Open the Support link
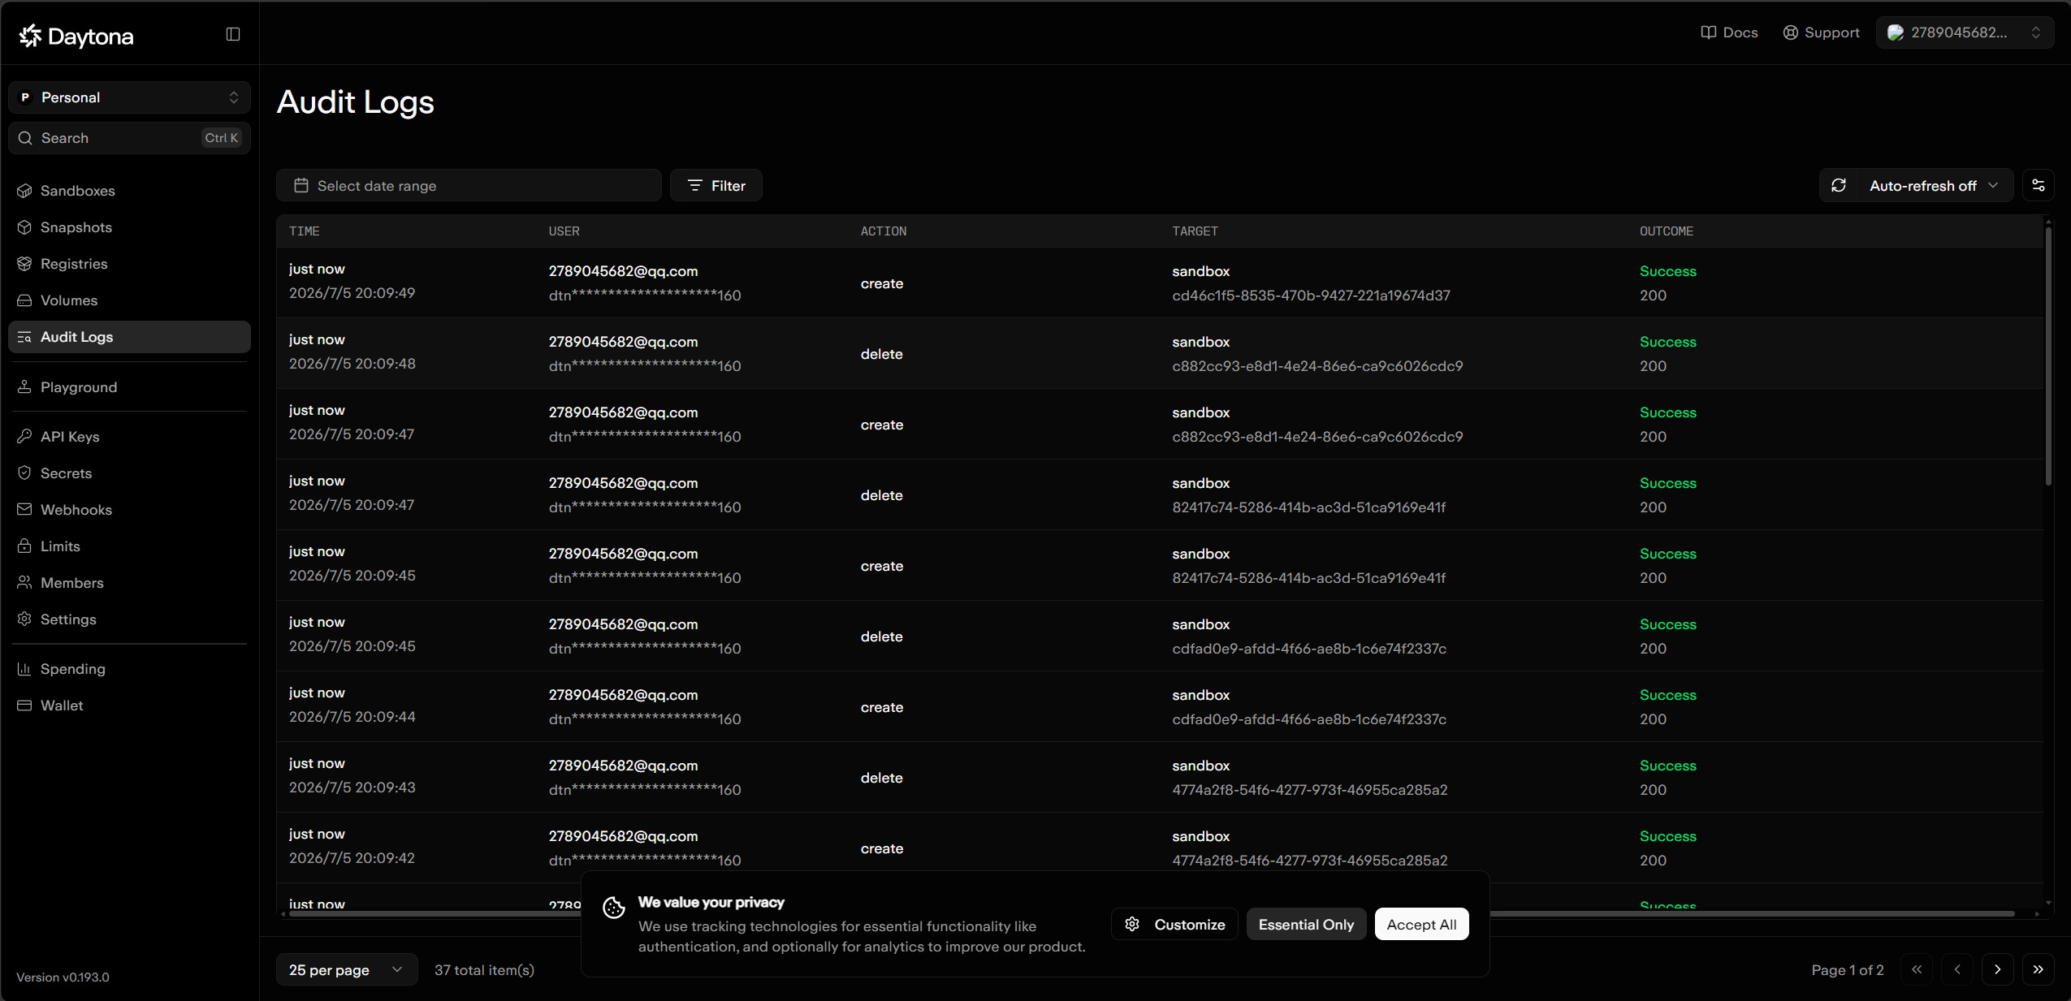The image size is (2071, 1001). (1821, 32)
